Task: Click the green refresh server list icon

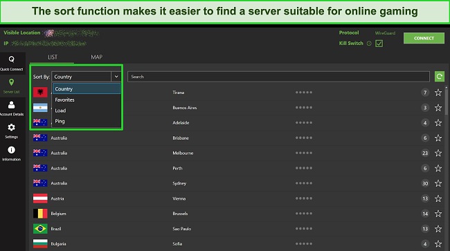Action: click(x=440, y=77)
